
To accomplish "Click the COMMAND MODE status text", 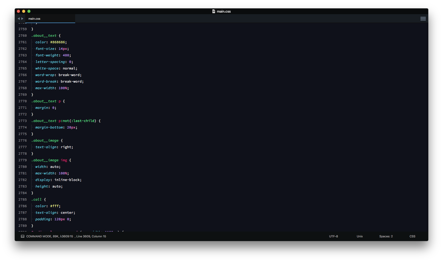I will coord(39,236).
